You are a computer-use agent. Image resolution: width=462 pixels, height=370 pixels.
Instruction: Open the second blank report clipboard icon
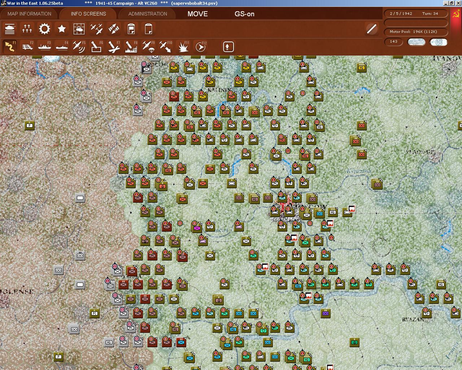(148, 29)
